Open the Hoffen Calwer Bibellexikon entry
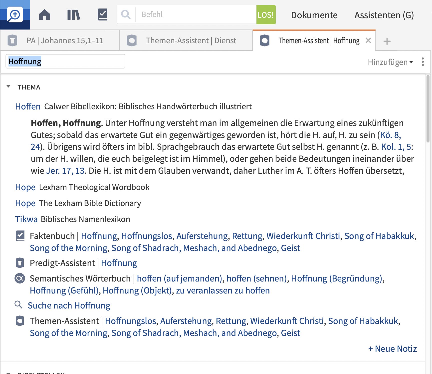Viewport: 432px width, 374px height. click(28, 106)
